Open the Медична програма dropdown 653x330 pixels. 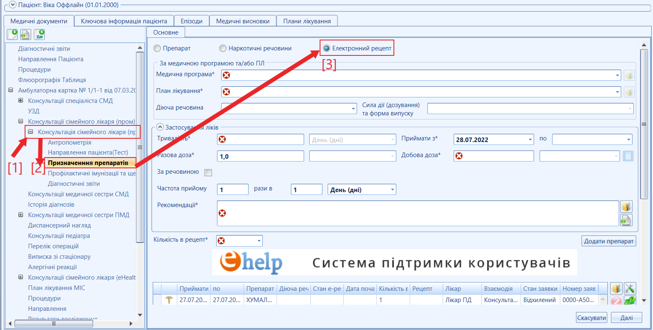tap(618, 75)
